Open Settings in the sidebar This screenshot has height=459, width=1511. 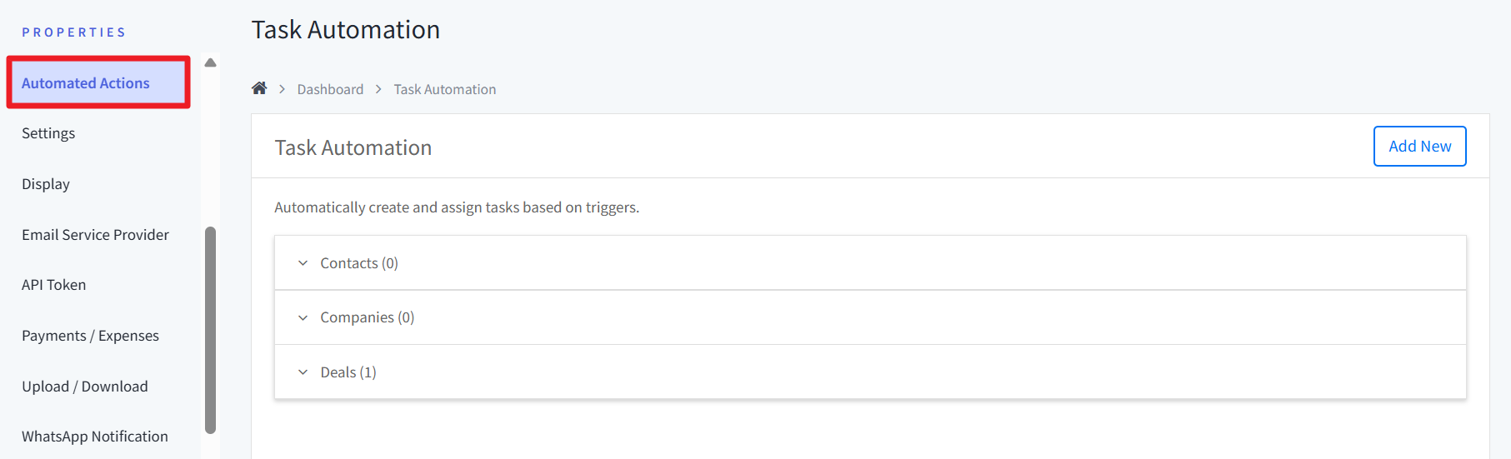click(48, 133)
